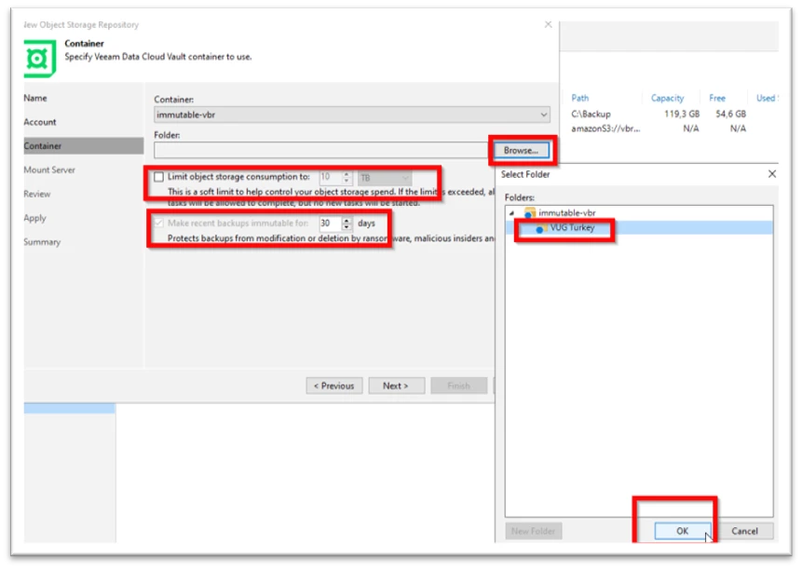
Task: Sort by Free column header
Action: pos(717,98)
